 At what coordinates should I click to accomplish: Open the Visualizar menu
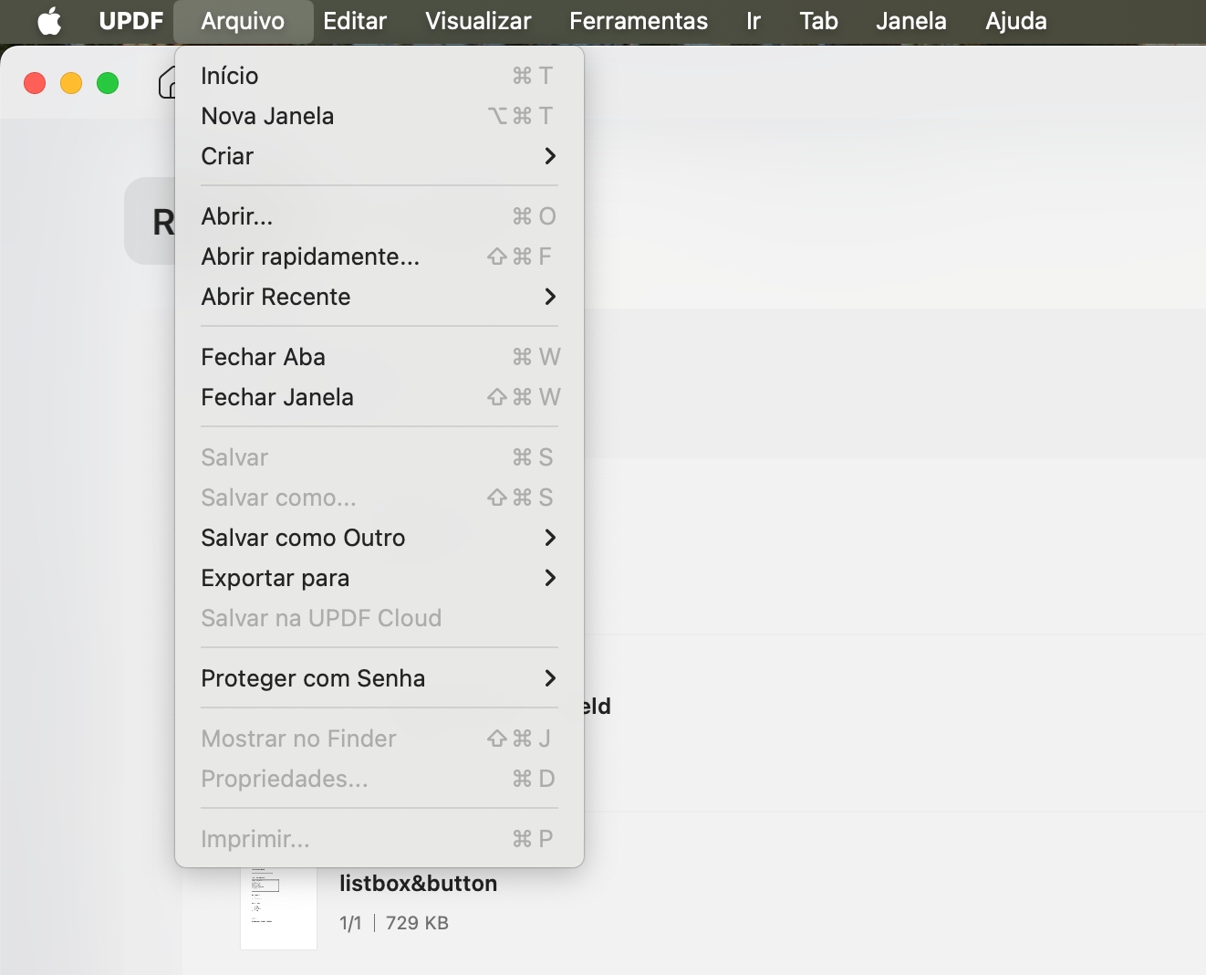pyautogui.click(x=478, y=21)
